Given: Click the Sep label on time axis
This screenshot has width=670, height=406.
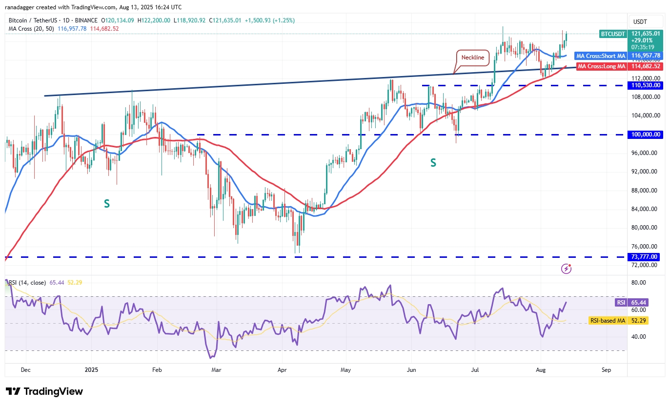Looking at the screenshot, I should tap(607, 370).
